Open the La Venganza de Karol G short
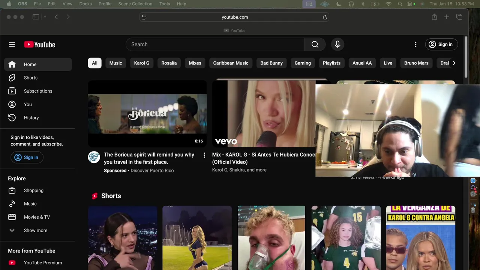Image resolution: width=480 pixels, height=270 pixels. (421, 238)
